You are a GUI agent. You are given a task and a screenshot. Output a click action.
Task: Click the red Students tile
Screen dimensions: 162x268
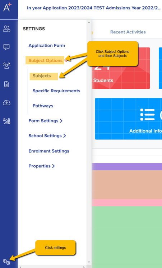pyautogui.click(x=121, y=68)
